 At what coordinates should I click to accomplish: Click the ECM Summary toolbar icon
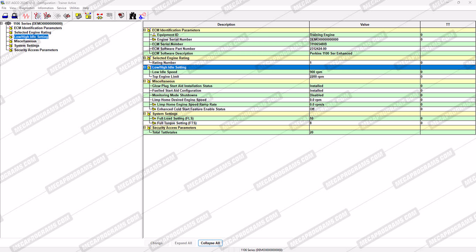click(x=78, y=16)
